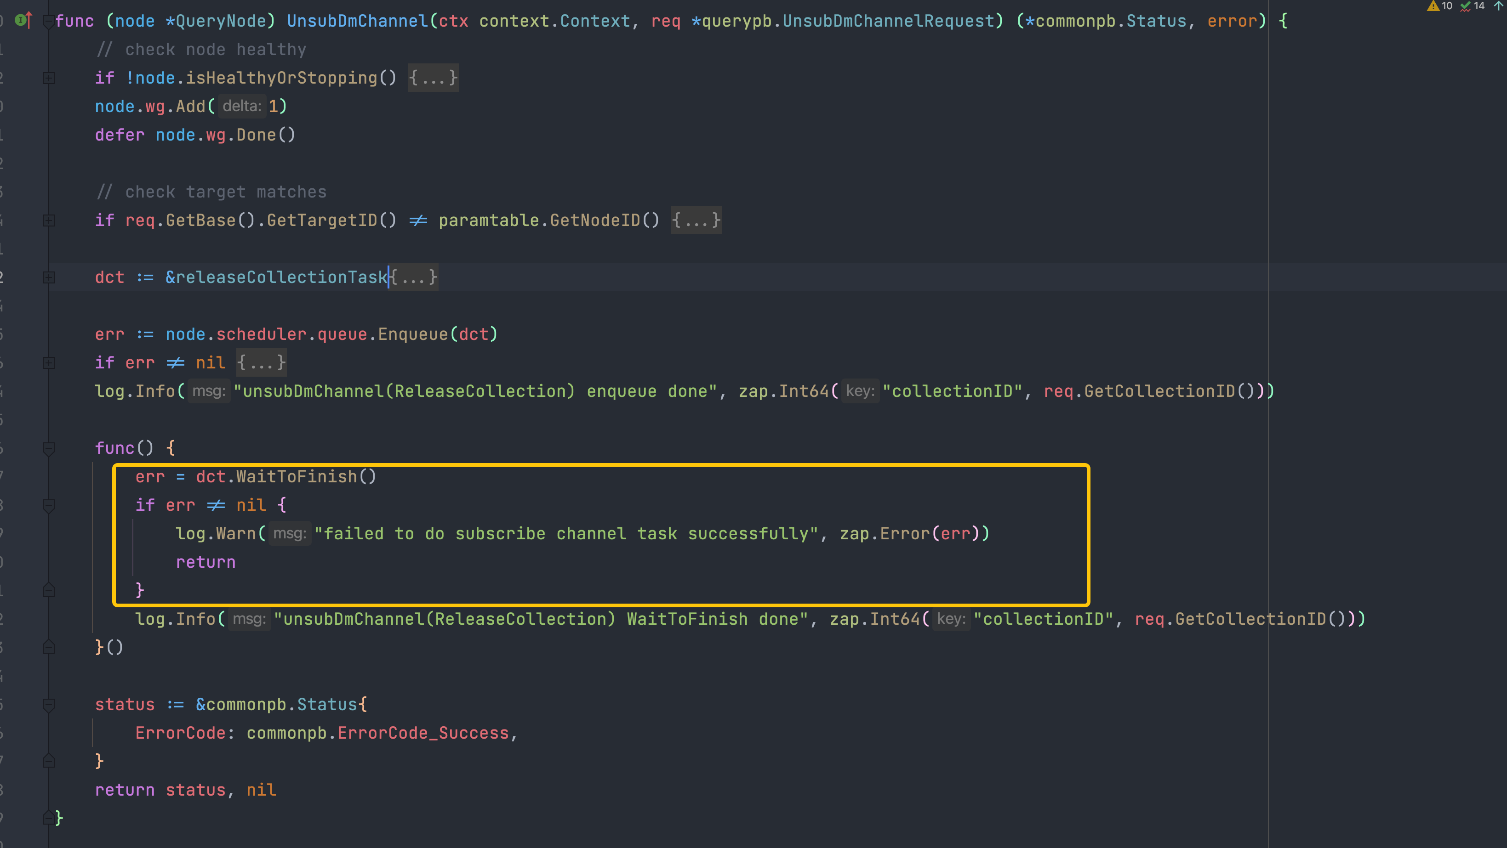Click the green checkmark typos icon showing 14
The width and height of the screenshot is (1507, 848).
click(1466, 7)
